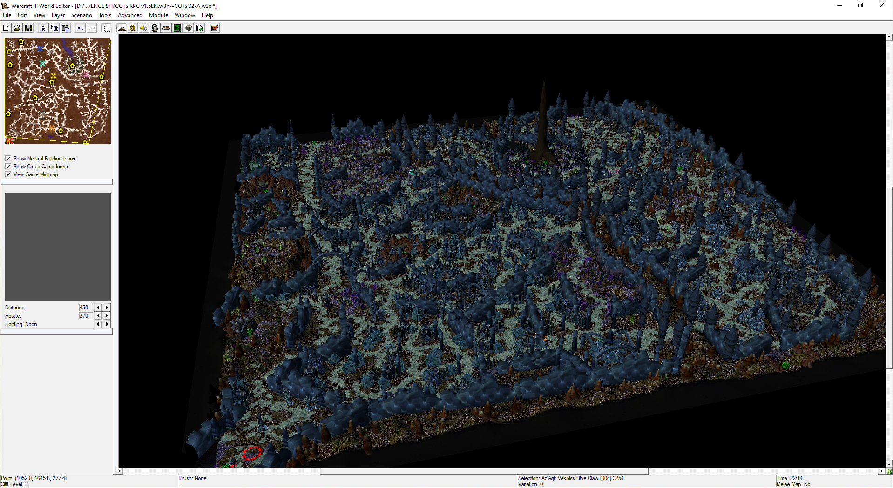Open the Scenario menu

coord(81,15)
